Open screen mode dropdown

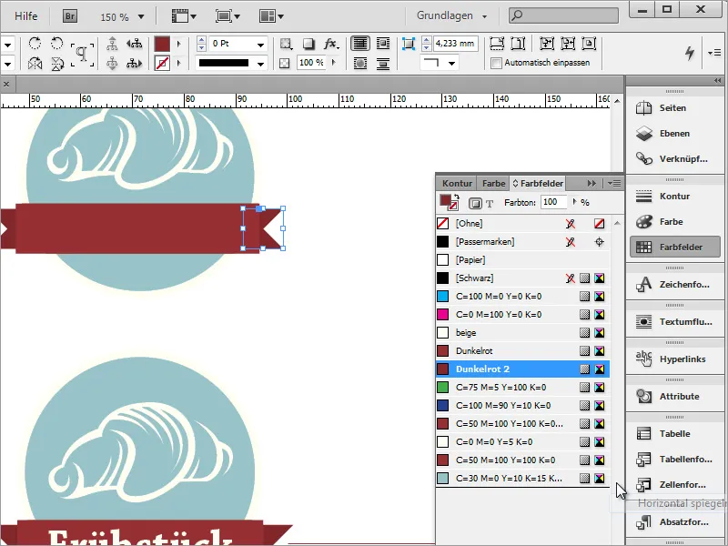click(x=228, y=16)
